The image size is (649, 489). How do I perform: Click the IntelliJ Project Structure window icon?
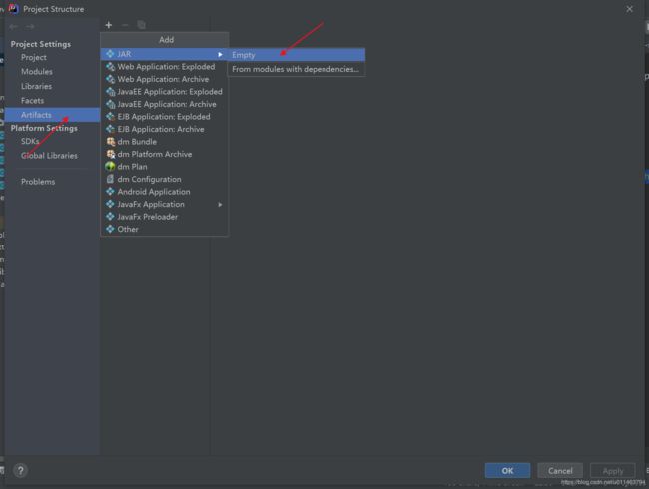tap(14, 9)
